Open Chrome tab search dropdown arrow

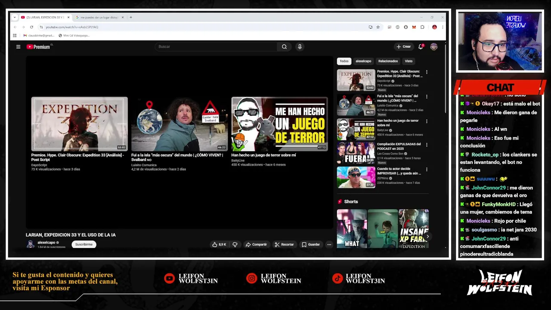[15, 17]
